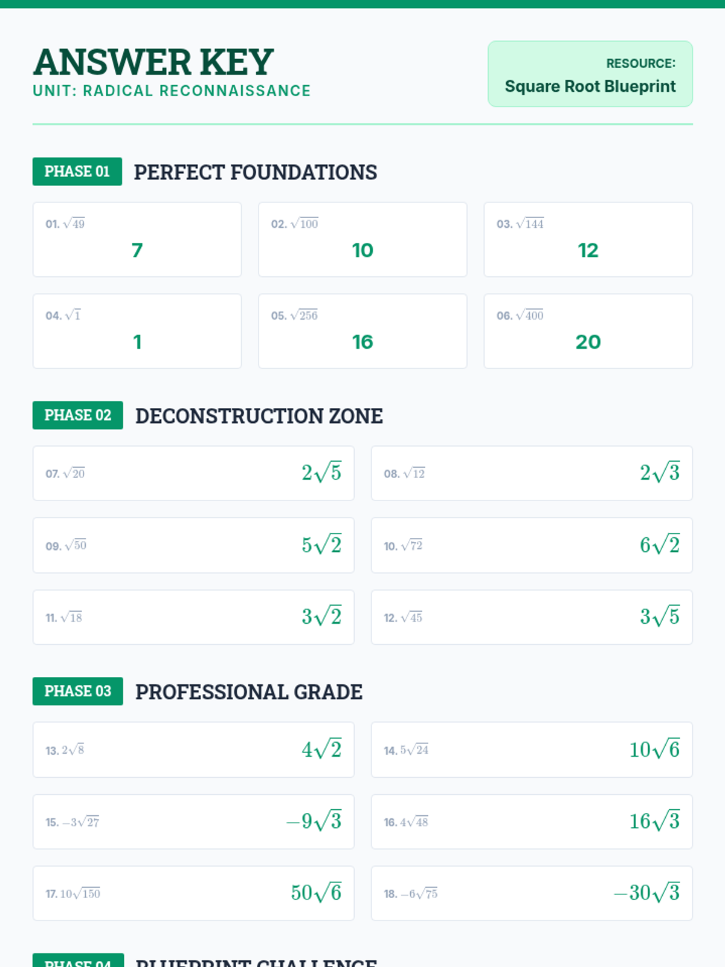The height and width of the screenshot is (967, 725).
Task: Click the PHASE 01 badge
Action: coord(77,172)
